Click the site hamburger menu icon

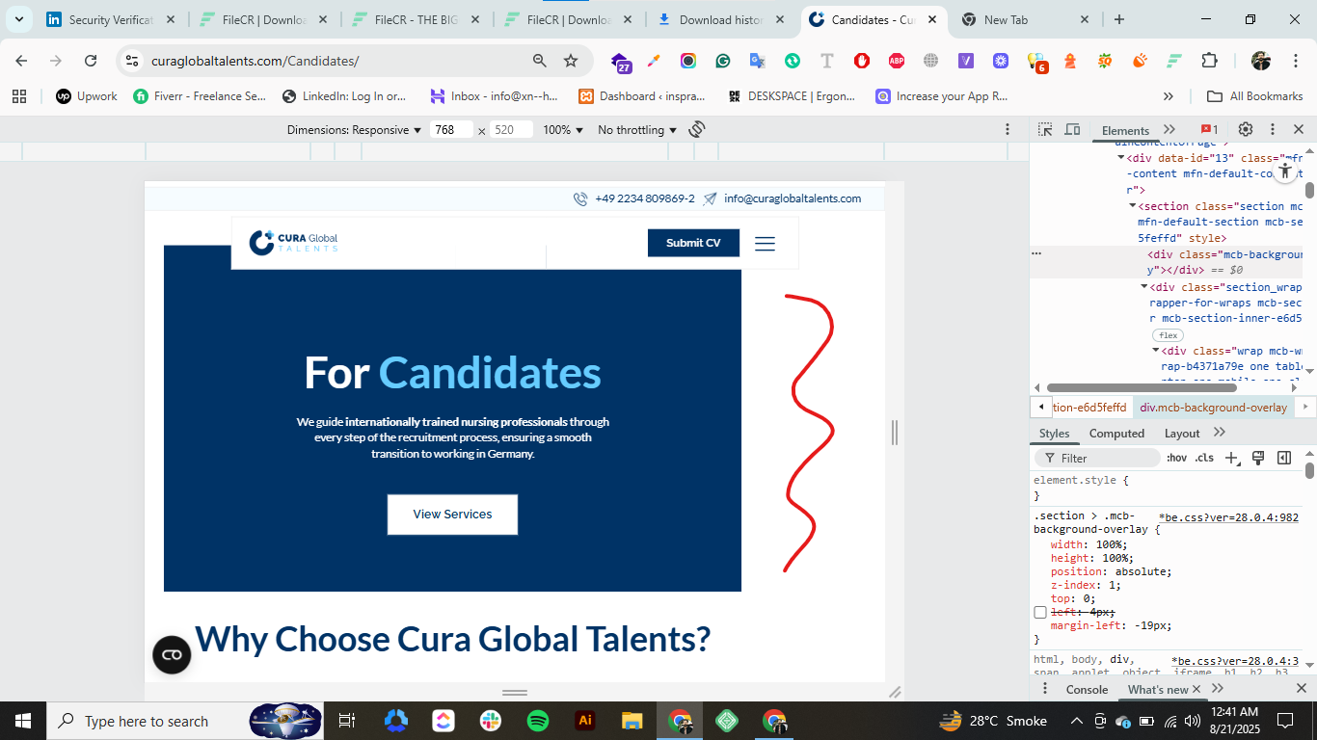[x=765, y=244]
